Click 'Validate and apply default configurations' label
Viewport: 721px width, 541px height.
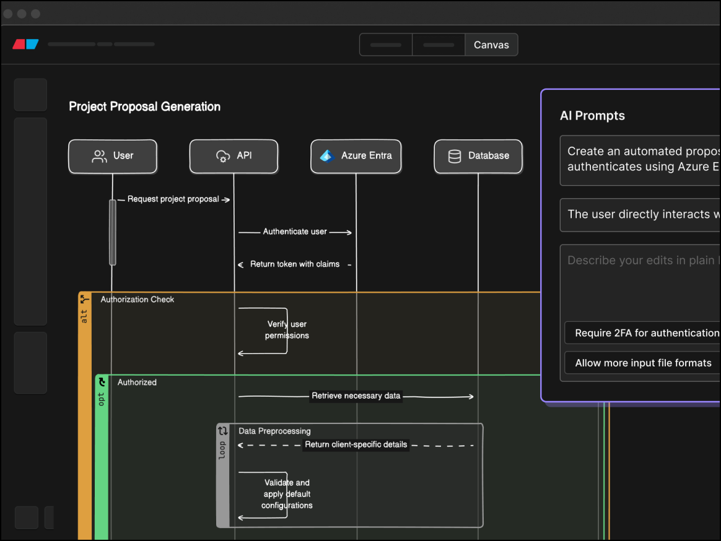[287, 494]
